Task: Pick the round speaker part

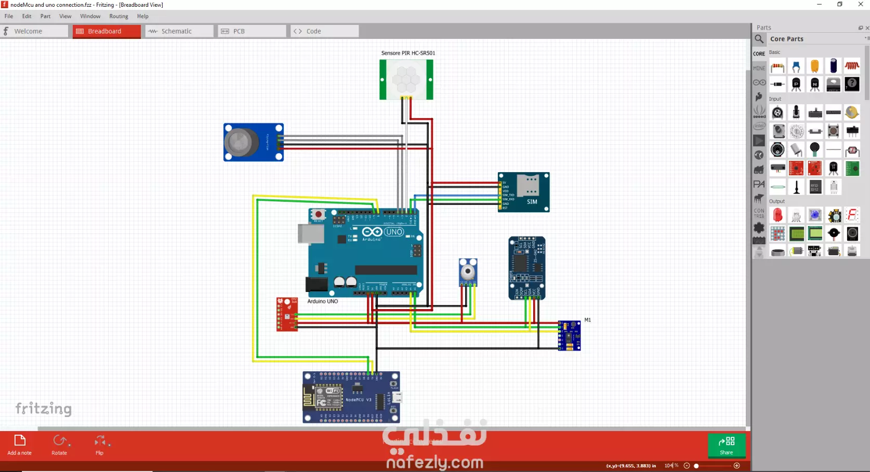Action: pos(852,233)
